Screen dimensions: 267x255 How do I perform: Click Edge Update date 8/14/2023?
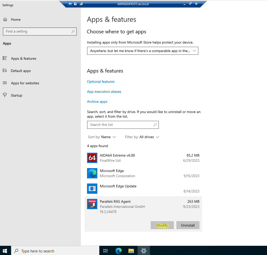click(x=192, y=191)
